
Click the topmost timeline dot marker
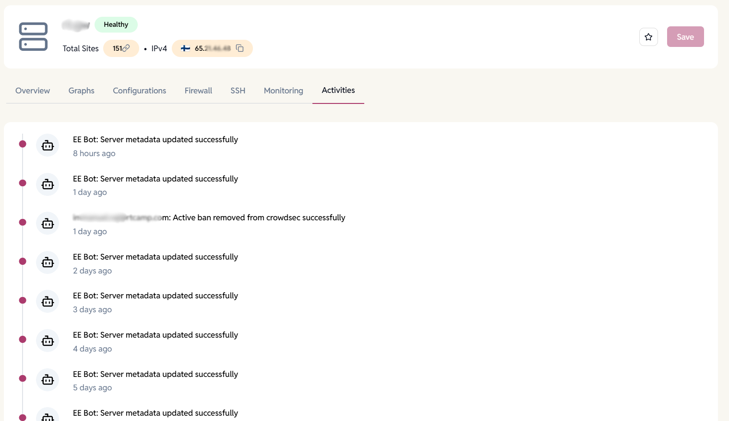pyautogui.click(x=23, y=143)
